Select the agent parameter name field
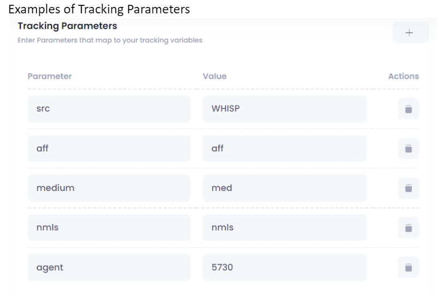This screenshot has width=438, height=294. pos(109,267)
